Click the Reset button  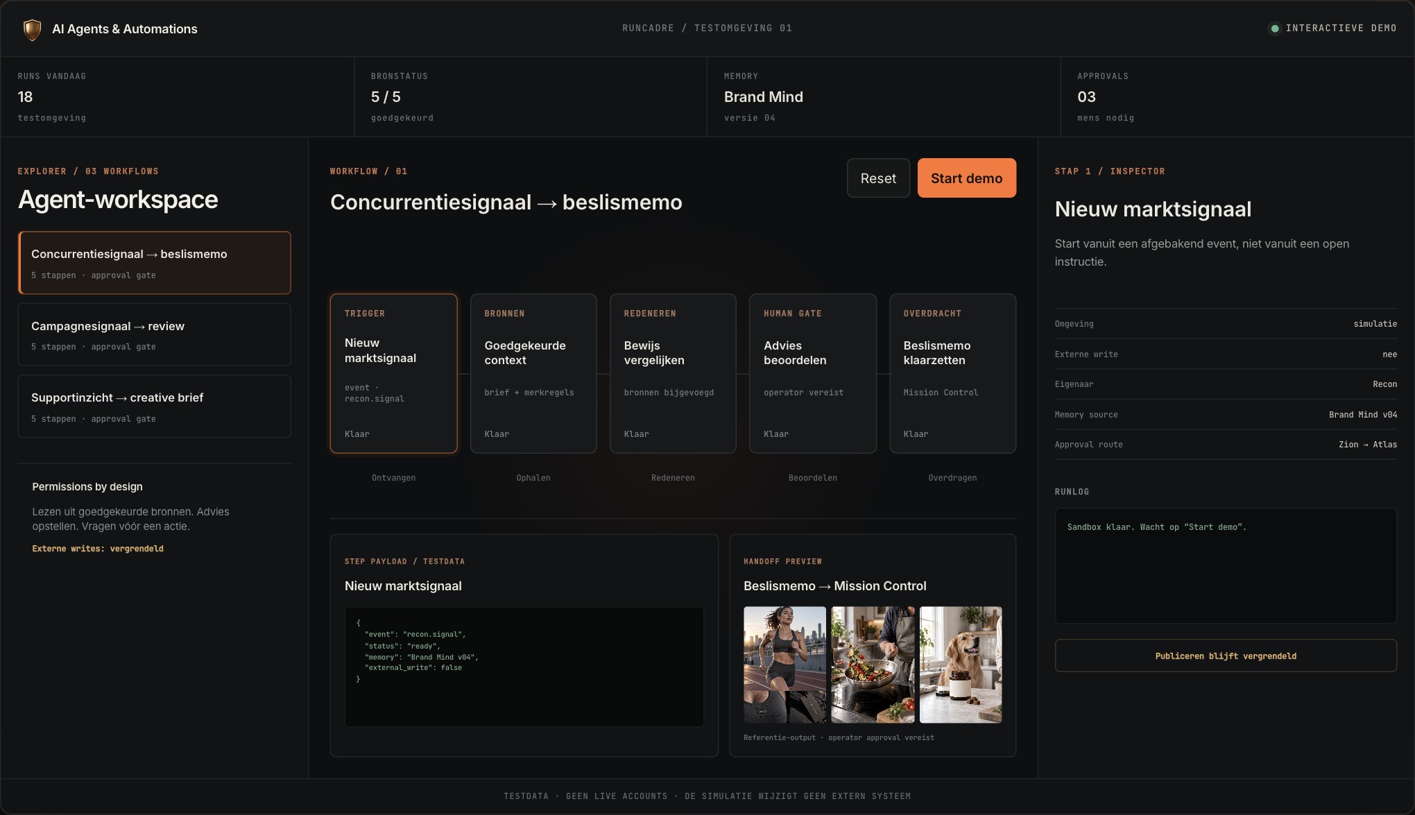click(x=878, y=178)
